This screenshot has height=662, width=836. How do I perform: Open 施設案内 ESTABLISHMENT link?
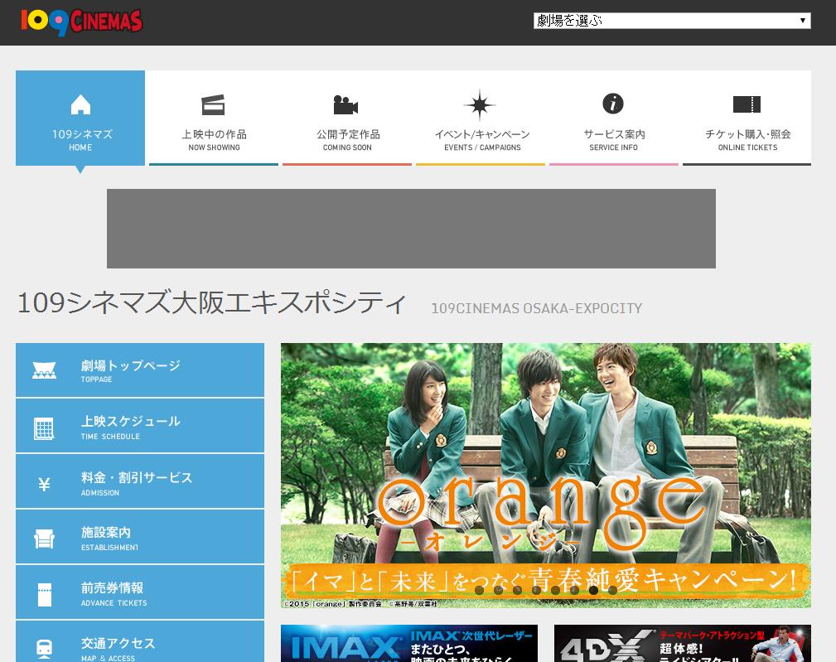pyautogui.click(x=140, y=537)
